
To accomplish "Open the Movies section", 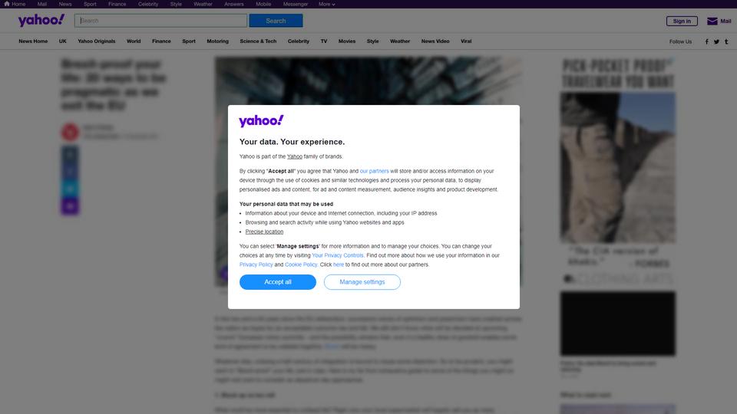I will (x=347, y=41).
